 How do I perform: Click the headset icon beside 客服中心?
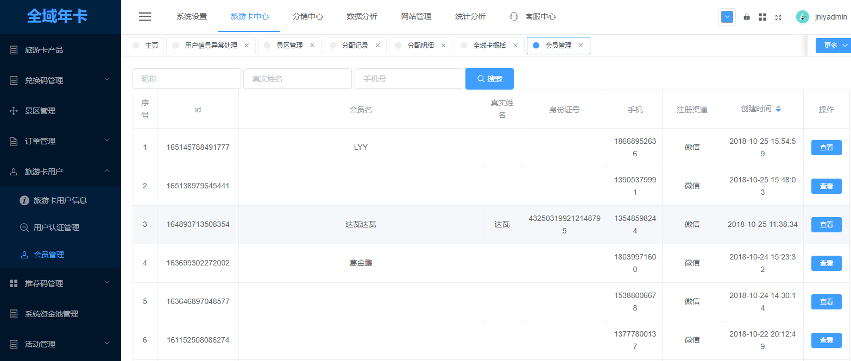point(514,17)
